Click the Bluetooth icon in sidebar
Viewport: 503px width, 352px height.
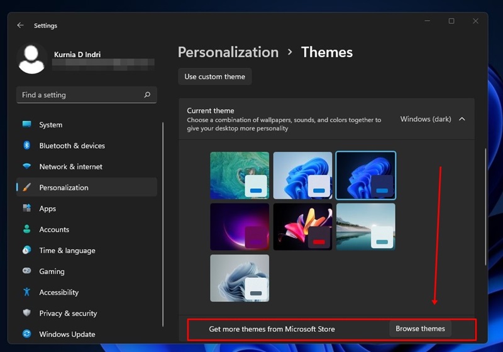tap(26, 146)
